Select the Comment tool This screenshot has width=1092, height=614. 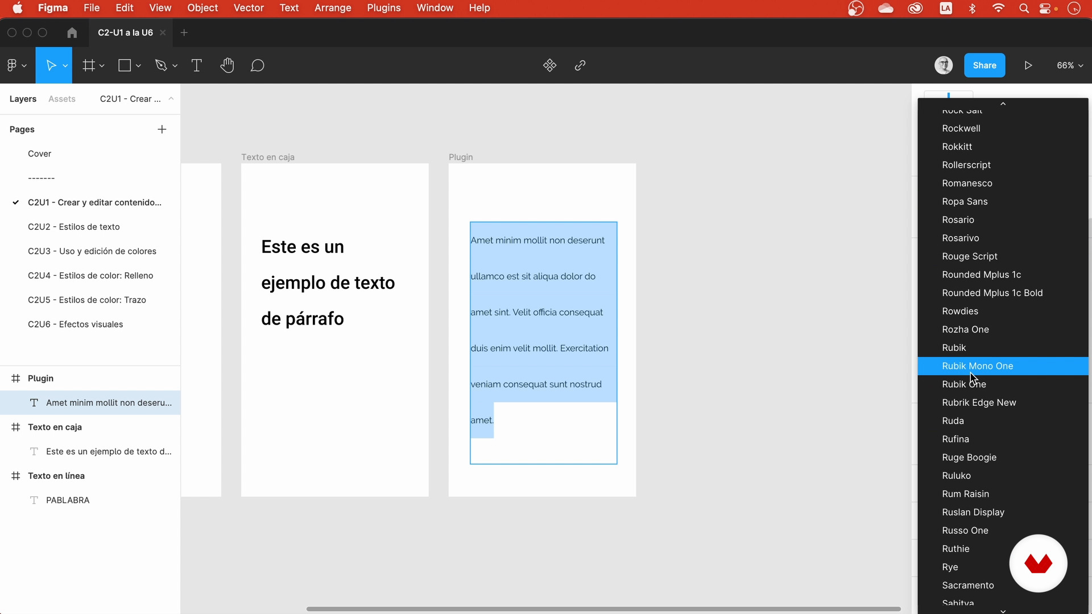pos(258,65)
